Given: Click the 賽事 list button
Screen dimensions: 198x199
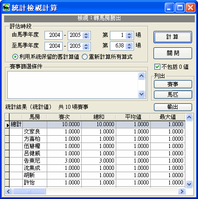Looking at the screenshot, I should [x=173, y=84].
